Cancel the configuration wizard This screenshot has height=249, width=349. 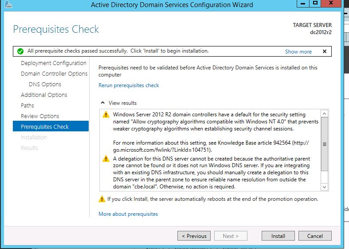click(x=315, y=236)
